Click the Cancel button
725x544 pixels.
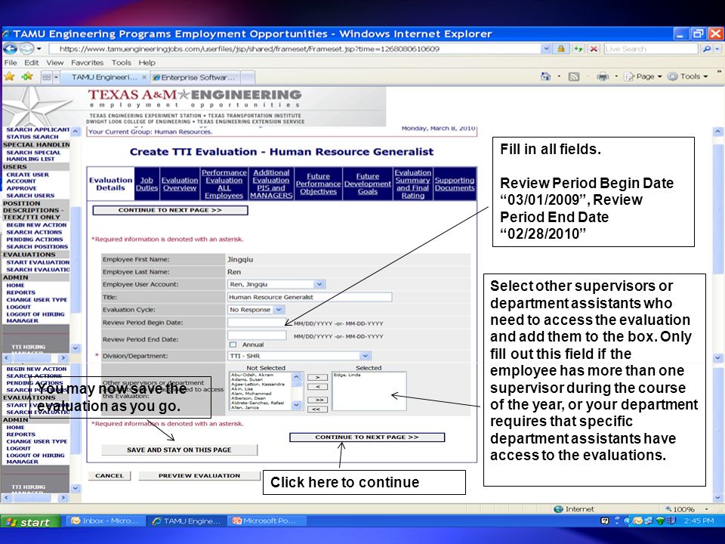click(109, 475)
